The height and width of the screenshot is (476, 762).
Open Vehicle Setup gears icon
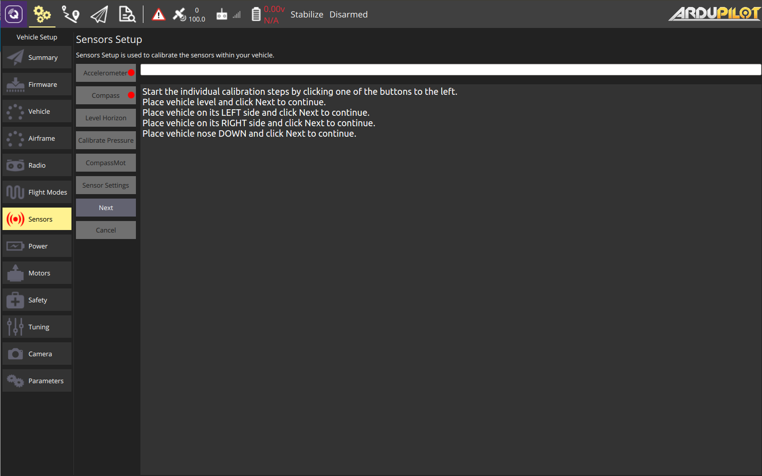point(42,14)
